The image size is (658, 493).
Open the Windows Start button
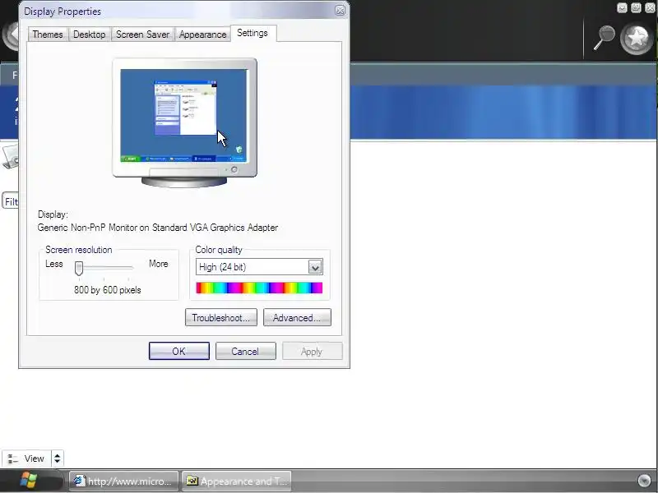tap(29, 481)
